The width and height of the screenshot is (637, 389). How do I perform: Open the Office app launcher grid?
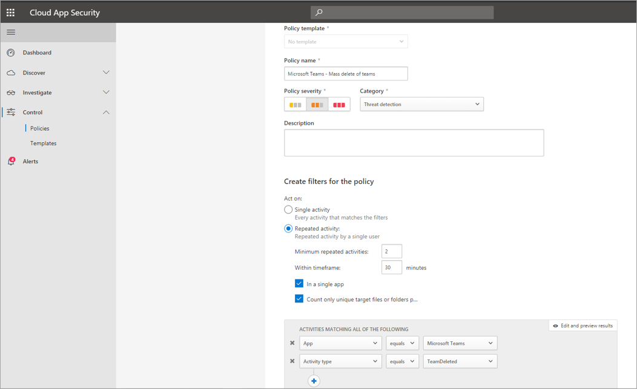[x=10, y=12]
